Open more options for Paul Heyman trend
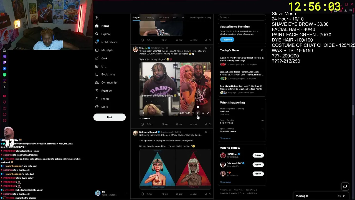 pyautogui.click(x=262, y=120)
